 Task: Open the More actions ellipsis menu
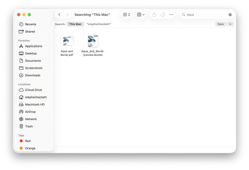click(x=171, y=15)
